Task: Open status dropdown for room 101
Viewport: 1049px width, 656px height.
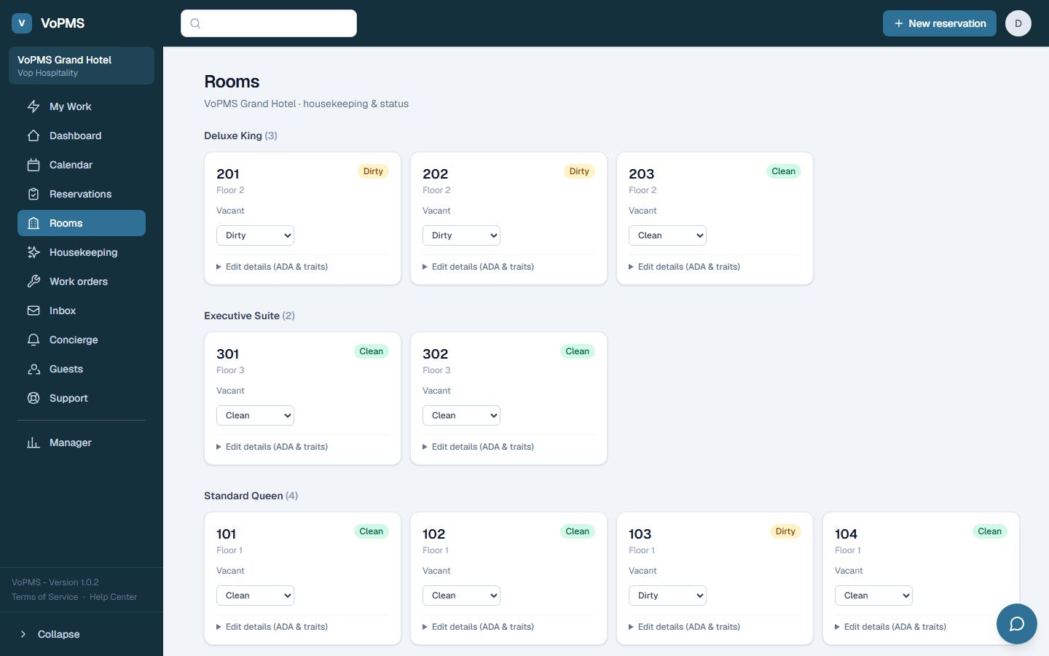Action: [255, 596]
